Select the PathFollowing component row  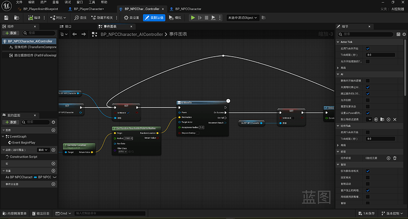coord(33,55)
